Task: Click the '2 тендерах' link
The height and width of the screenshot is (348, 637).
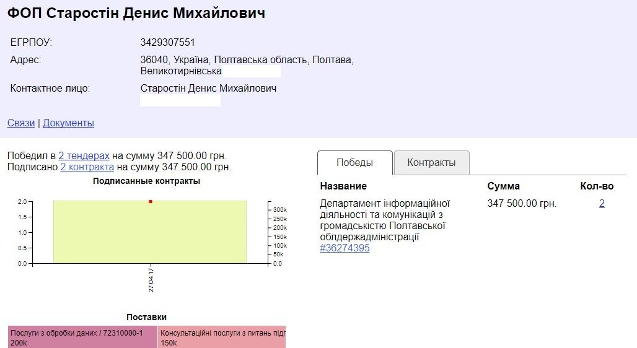Action: (84, 155)
